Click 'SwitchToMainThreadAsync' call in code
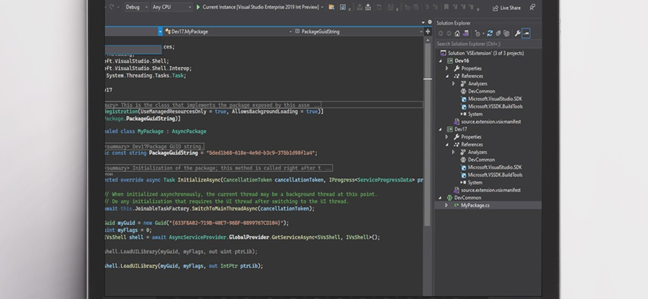The width and height of the screenshot is (648, 299). [225, 208]
